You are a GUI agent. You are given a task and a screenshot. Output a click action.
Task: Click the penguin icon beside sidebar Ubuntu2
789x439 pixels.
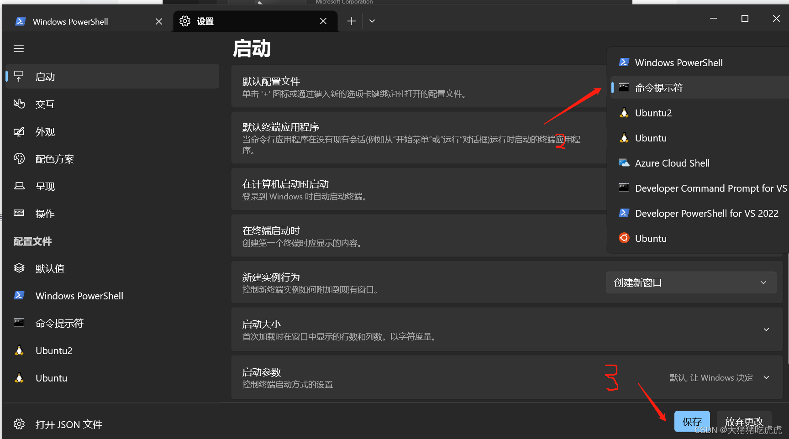19,350
